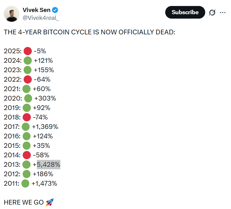This screenshot has width=231, height=209.
Task: Click the green circle beside 2017
Action: click(x=26, y=127)
